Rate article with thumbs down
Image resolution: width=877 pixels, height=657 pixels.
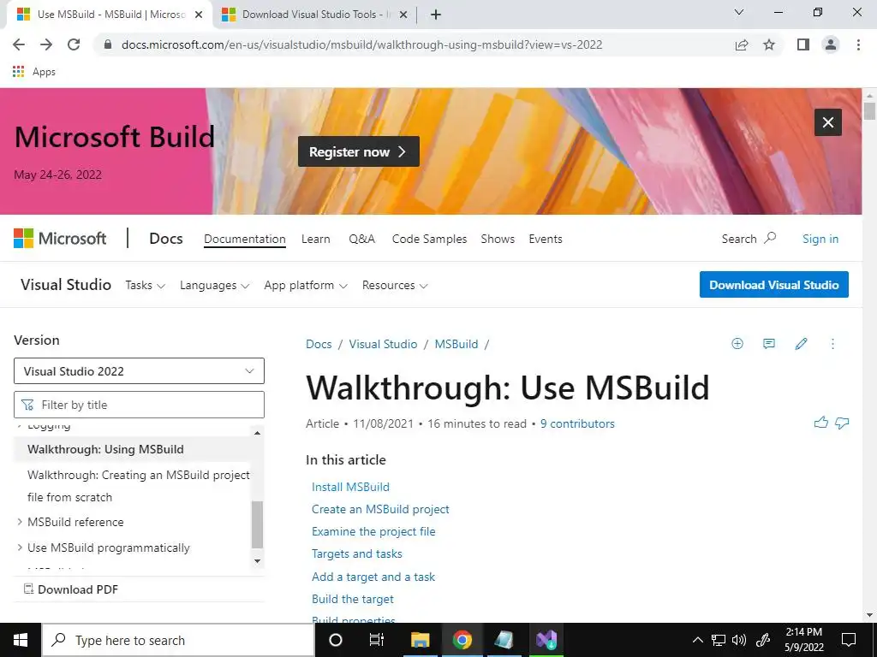tap(842, 423)
